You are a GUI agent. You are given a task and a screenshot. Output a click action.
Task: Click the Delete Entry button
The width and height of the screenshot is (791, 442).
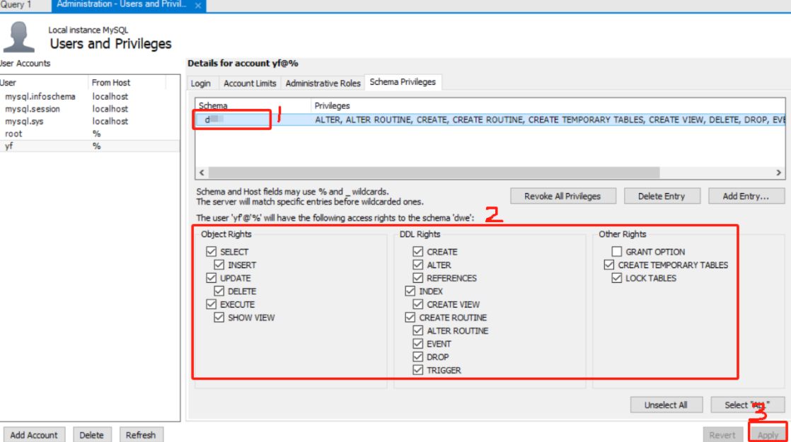click(662, 196)
